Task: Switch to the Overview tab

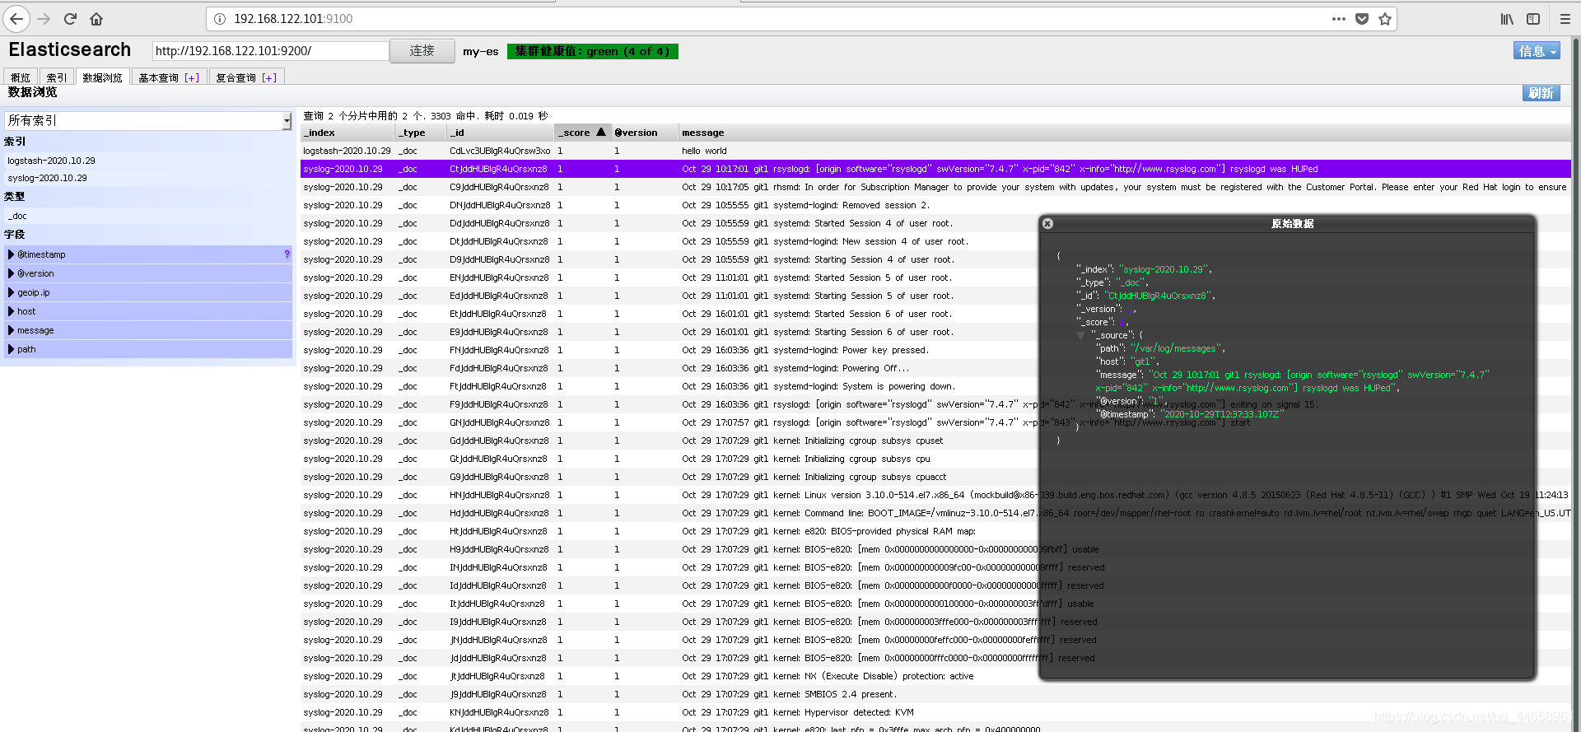Action: click(x=21, y=77)
